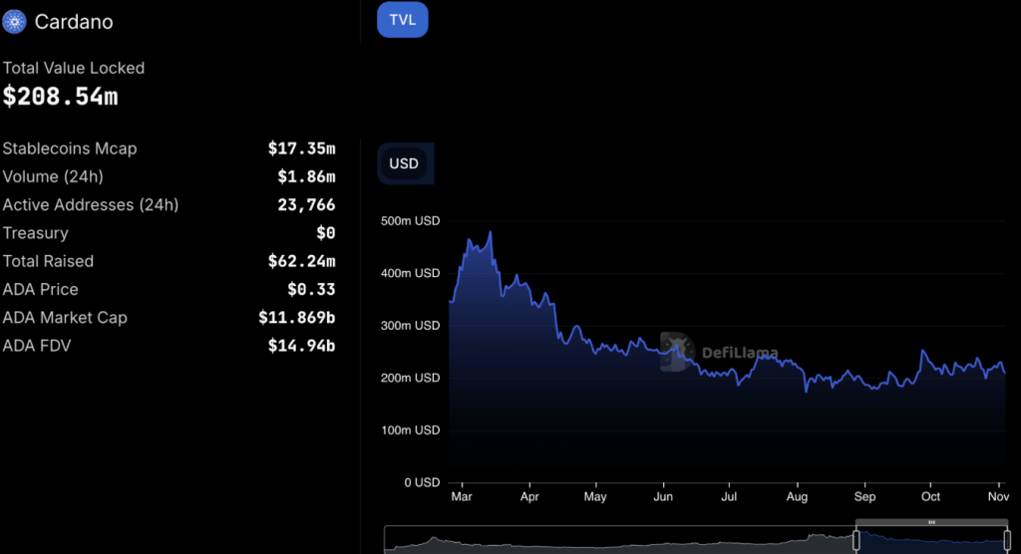Grab the left handle of range slider

click(x=856, y=540)
